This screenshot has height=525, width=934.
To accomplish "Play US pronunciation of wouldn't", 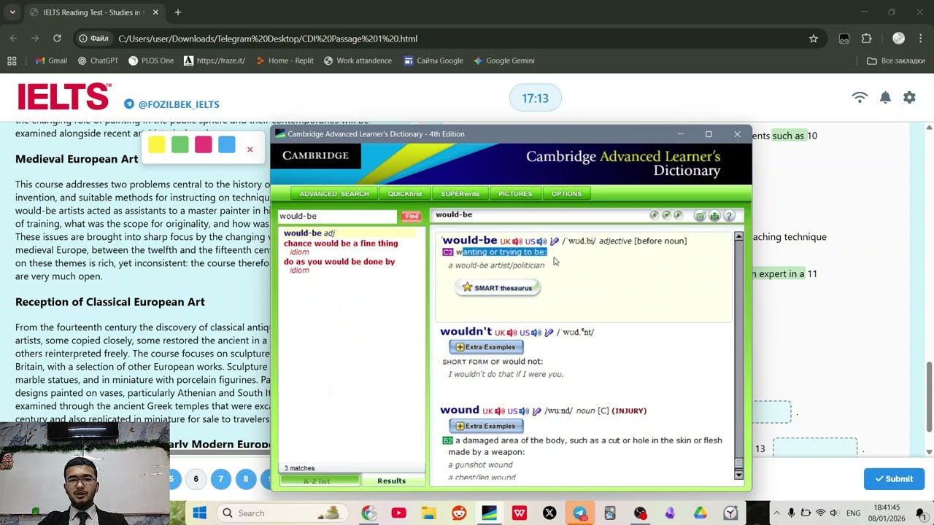I will (x=536, y=332).
